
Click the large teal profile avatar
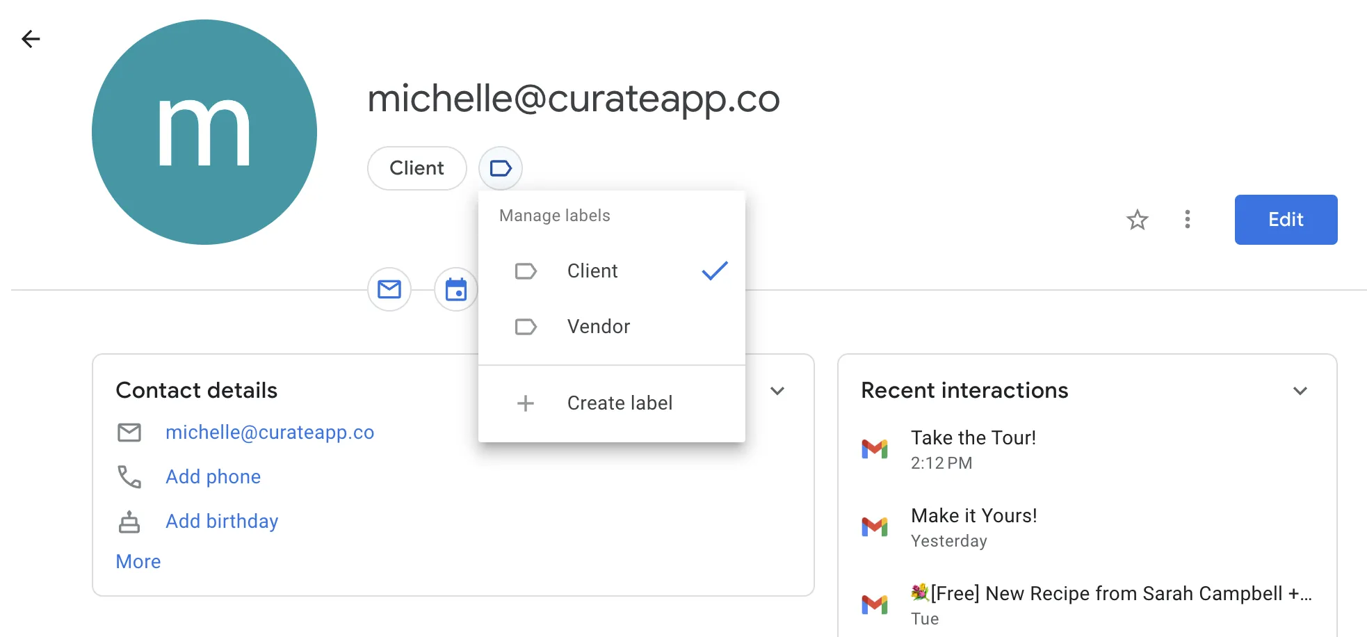pyautogui.click(x=204, y=132)
